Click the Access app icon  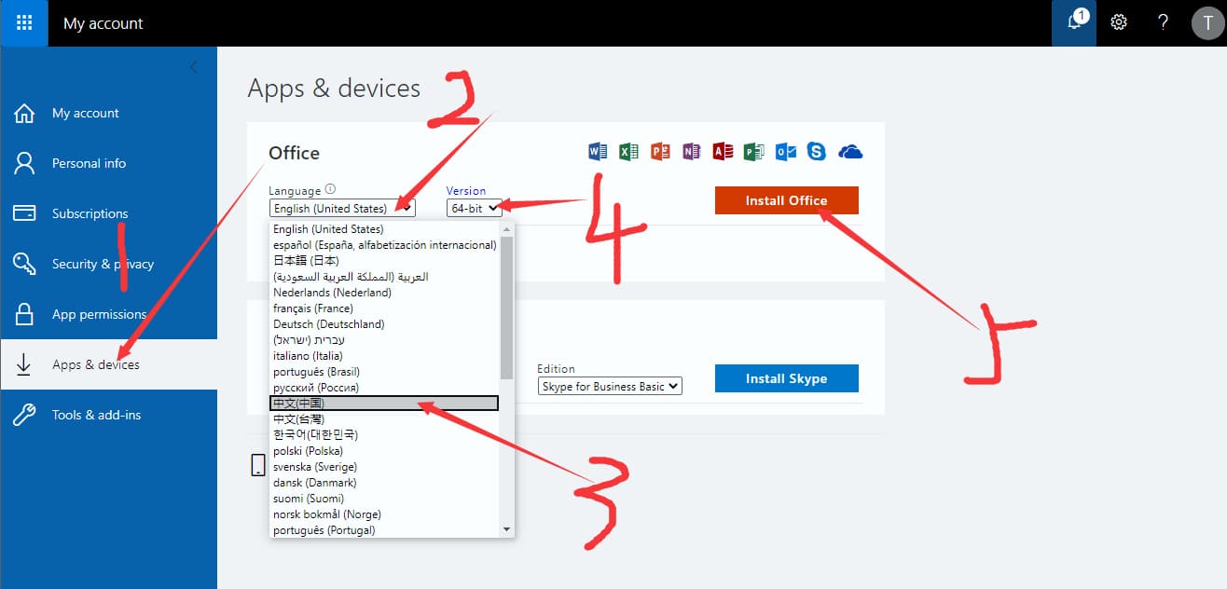click(x=723, y=151)
